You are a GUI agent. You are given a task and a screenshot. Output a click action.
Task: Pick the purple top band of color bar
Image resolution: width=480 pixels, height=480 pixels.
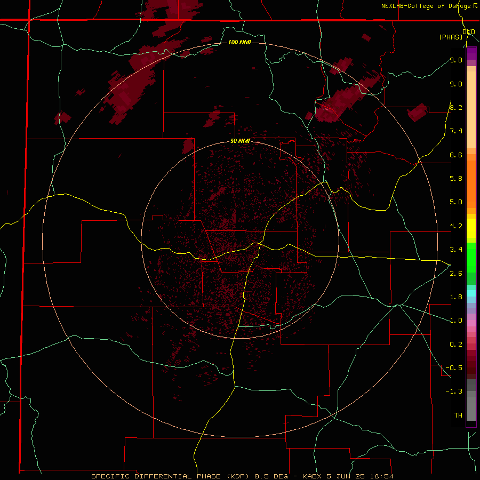pos(471,53)
